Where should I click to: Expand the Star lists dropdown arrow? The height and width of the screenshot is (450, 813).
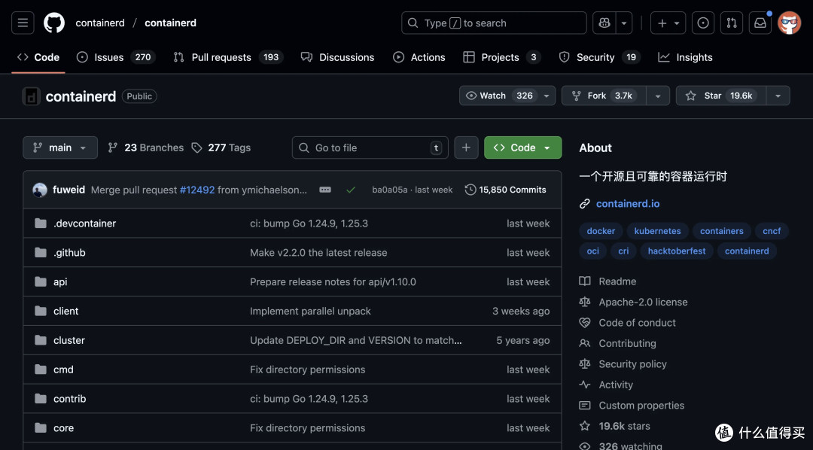(x=778, y=96)
